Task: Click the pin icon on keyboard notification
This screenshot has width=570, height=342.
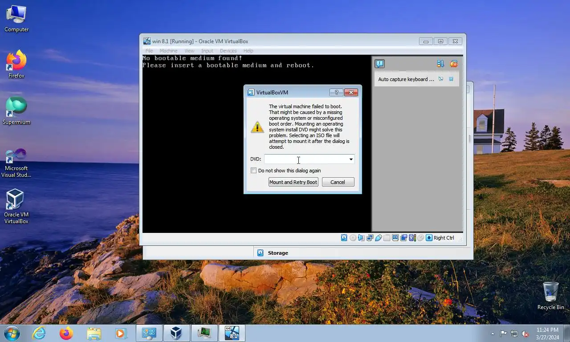Action: (441, 79)
